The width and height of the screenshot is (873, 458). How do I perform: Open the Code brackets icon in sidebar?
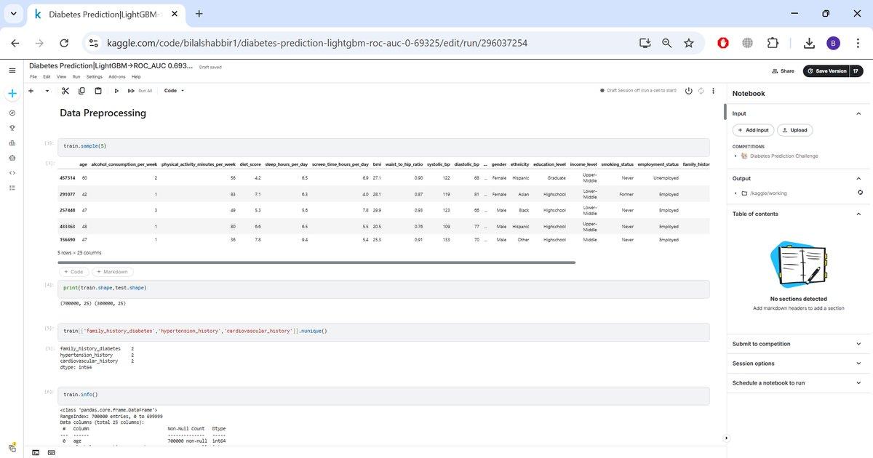point(12,172)
